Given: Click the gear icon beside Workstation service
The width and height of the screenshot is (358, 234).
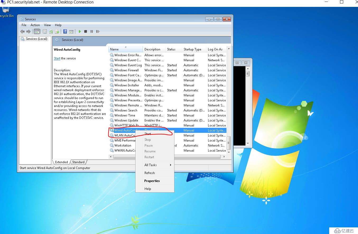Looking at the screenshot, I should (x=112, y=146).
